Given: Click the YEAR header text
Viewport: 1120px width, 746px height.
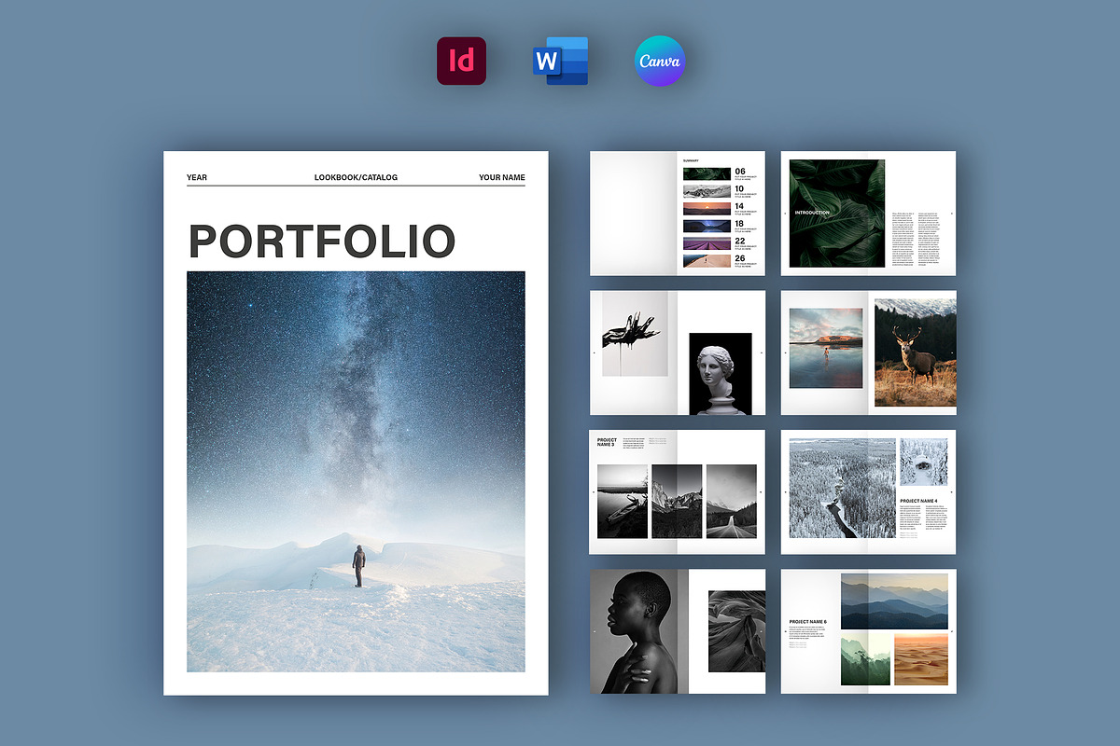Looking at the screenshot, I should point(197,177).
